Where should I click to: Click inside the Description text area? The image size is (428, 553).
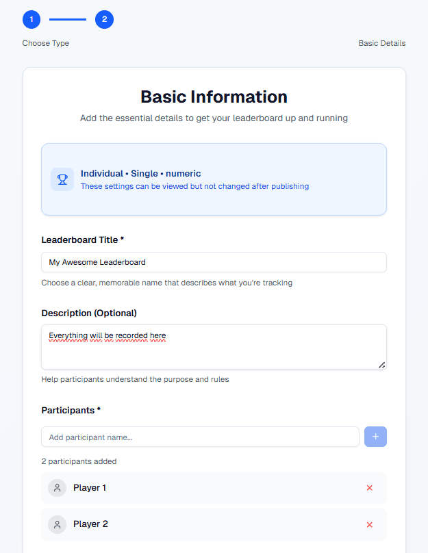tap(214, 346)
